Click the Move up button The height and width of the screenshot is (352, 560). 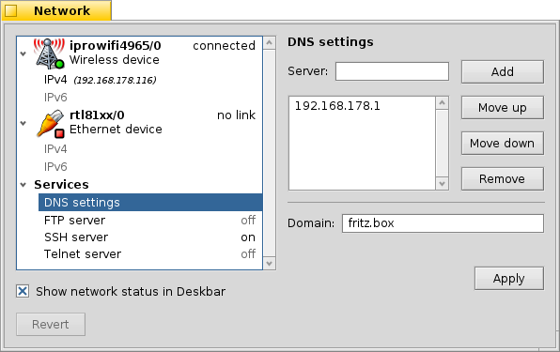point(503,107)
